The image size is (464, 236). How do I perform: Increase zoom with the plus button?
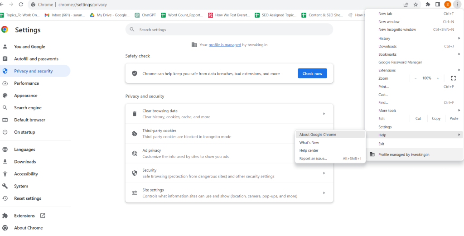[438, 78]
